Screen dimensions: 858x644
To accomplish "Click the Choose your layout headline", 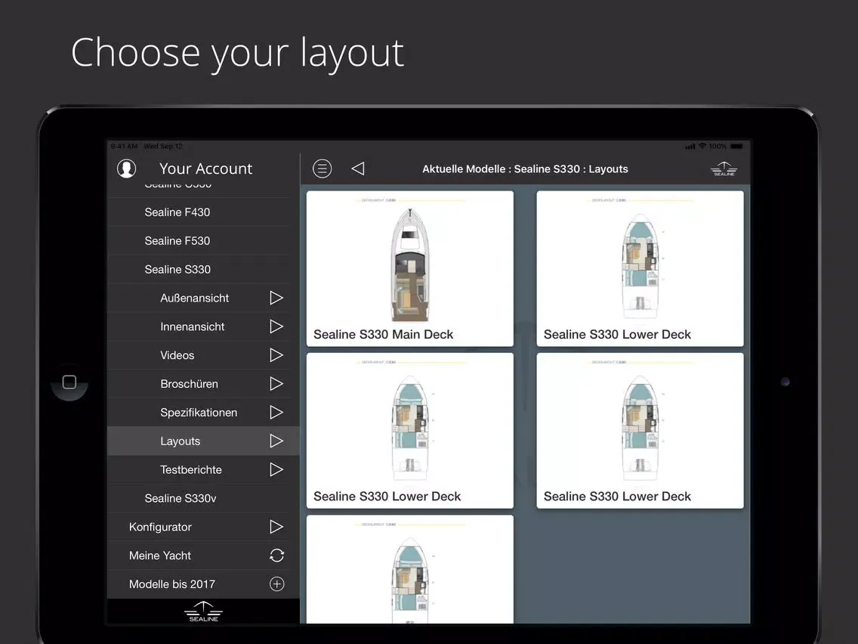I will pyautogui.click(x=237, y=53).
